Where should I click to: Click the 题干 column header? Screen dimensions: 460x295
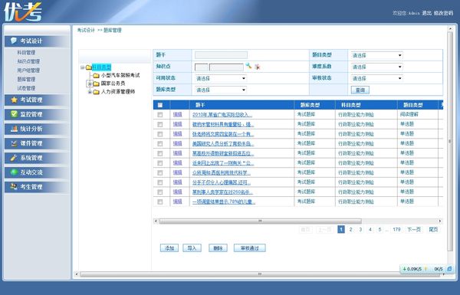[x=200, y=105]
